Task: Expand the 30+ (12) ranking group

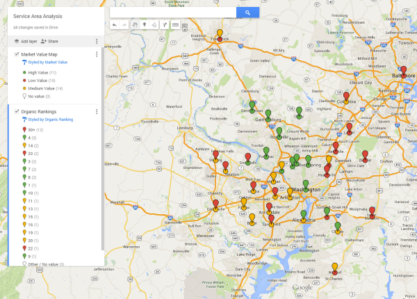Action: click(33, 130)
